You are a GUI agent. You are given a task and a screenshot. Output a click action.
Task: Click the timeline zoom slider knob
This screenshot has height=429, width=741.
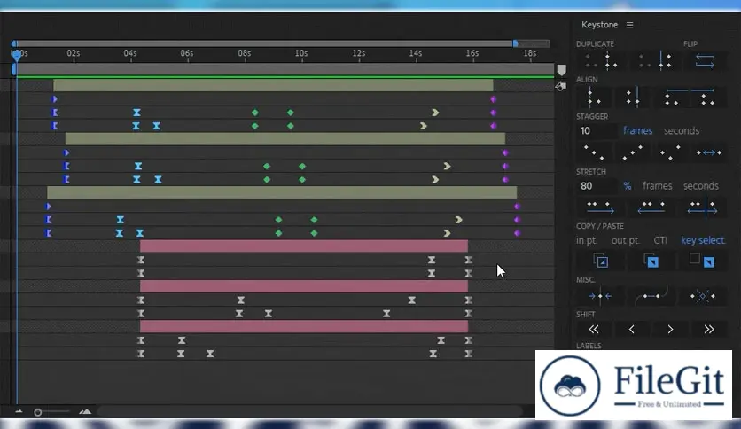38,412
